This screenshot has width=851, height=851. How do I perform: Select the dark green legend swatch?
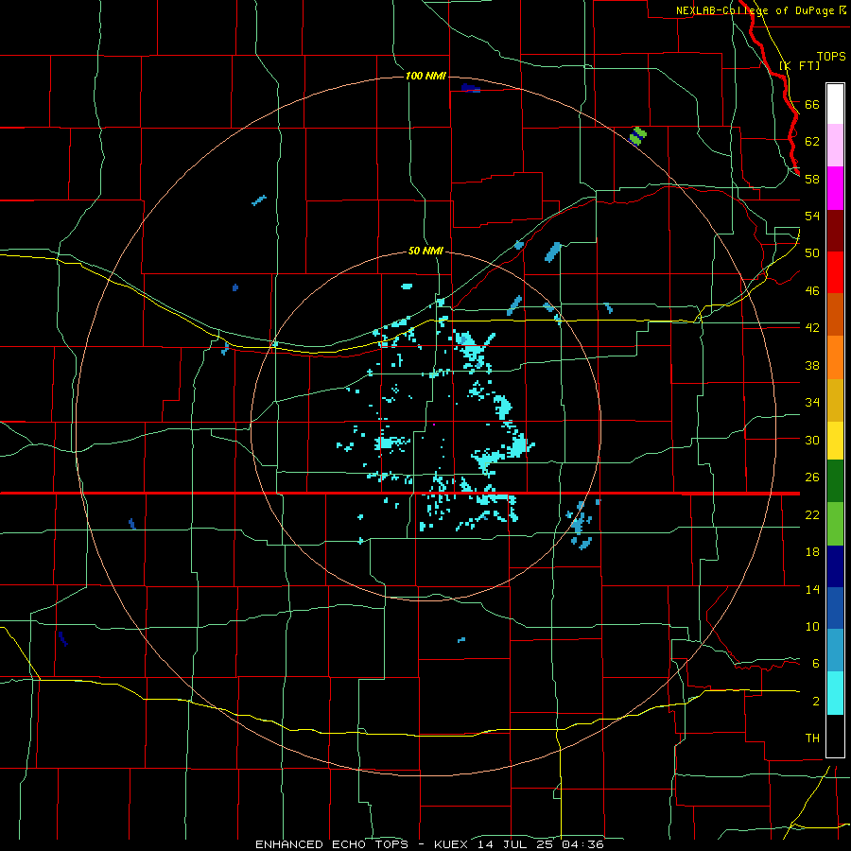pyautogui.click(x=835, y=481)
